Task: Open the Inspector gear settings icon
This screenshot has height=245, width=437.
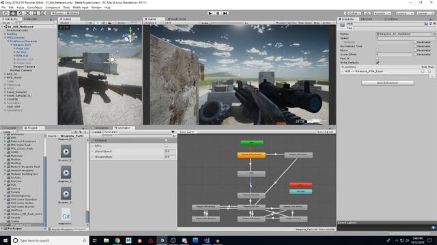Action: coord(434,24)
